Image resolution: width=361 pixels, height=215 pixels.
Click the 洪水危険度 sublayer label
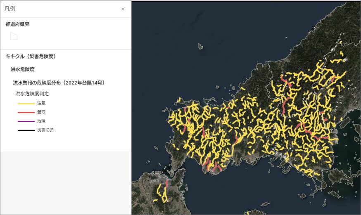[x=23, y=69]
